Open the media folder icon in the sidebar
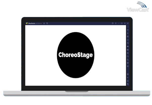152x105 pixels. [128, 56]
